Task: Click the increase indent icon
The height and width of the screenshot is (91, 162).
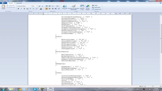Action: pyautogui.click(x=50, y=6)
